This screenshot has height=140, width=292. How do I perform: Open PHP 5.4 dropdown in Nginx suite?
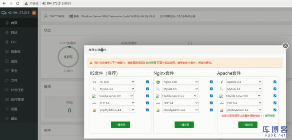pyautogui.click(x=181, y=103)
